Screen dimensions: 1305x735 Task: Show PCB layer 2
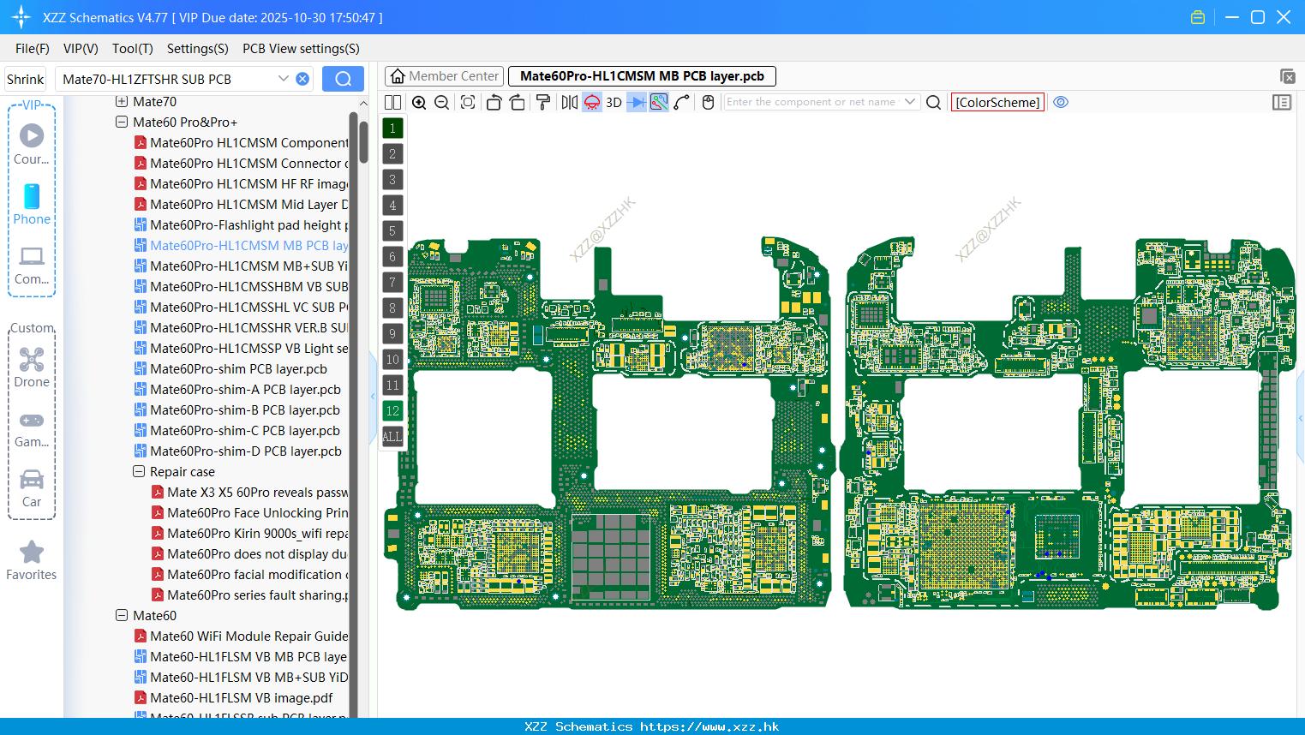pos(392,154)
